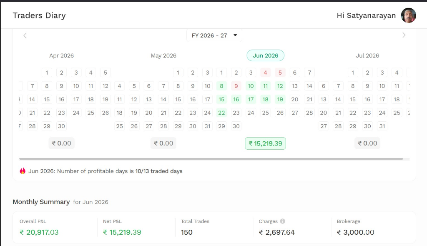The image size is (427, 246).
Task: Select the Apr 2026 month label
Action: click(62, 55)
